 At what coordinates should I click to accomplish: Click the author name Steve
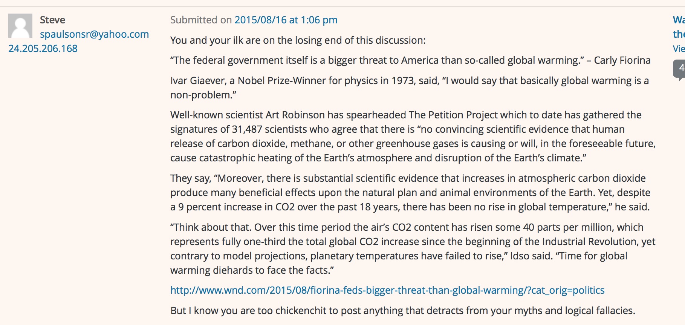(52, 20)
